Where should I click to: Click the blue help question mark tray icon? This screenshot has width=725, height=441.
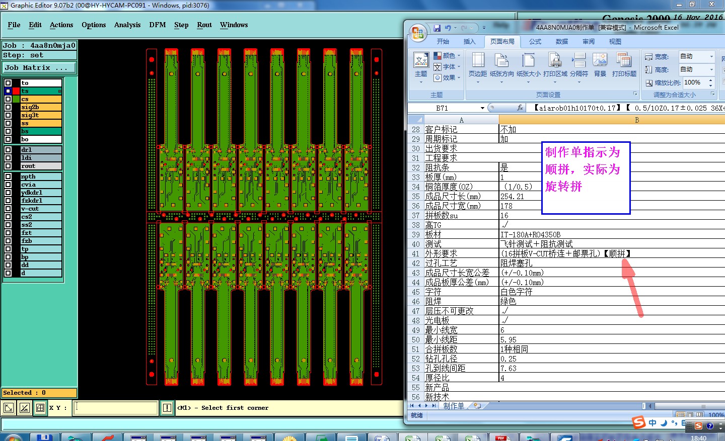(710, 425)
